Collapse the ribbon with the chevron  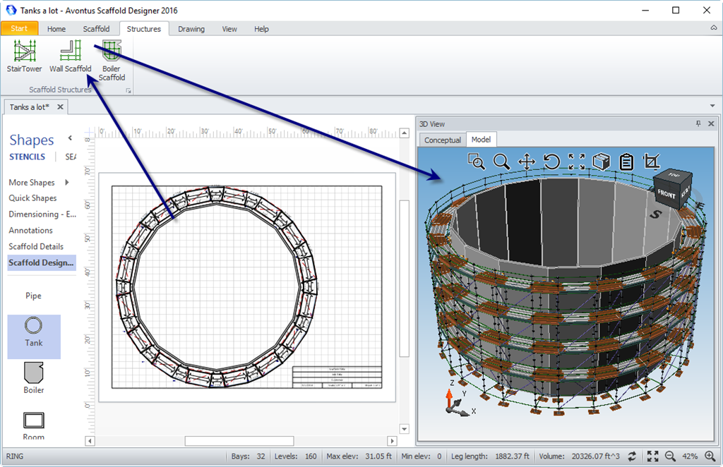tap(713, 28)
